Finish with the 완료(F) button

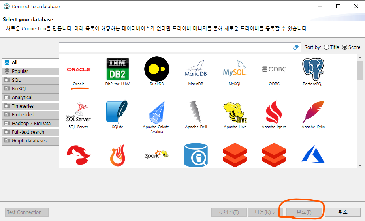pyautogui.click(x=304, y=212)
